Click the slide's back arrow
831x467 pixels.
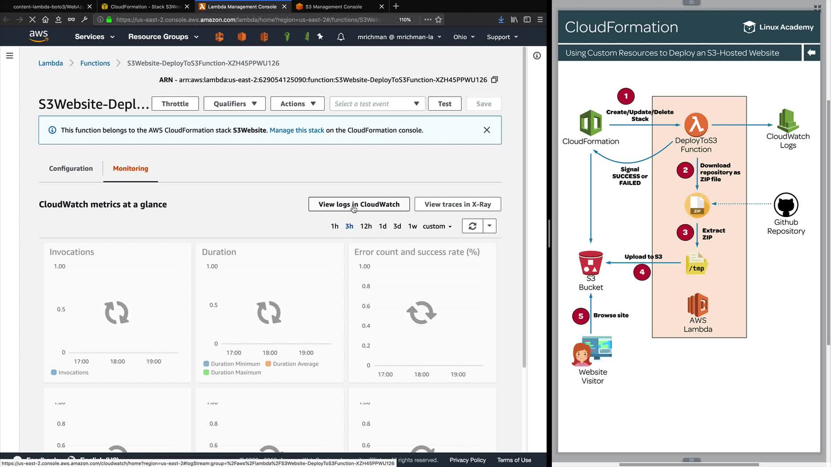pyautogui.click(x=811, y=52)
